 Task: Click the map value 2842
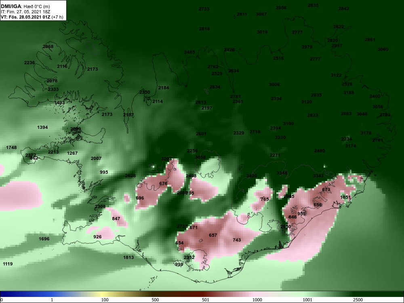[x=344, y=8]
